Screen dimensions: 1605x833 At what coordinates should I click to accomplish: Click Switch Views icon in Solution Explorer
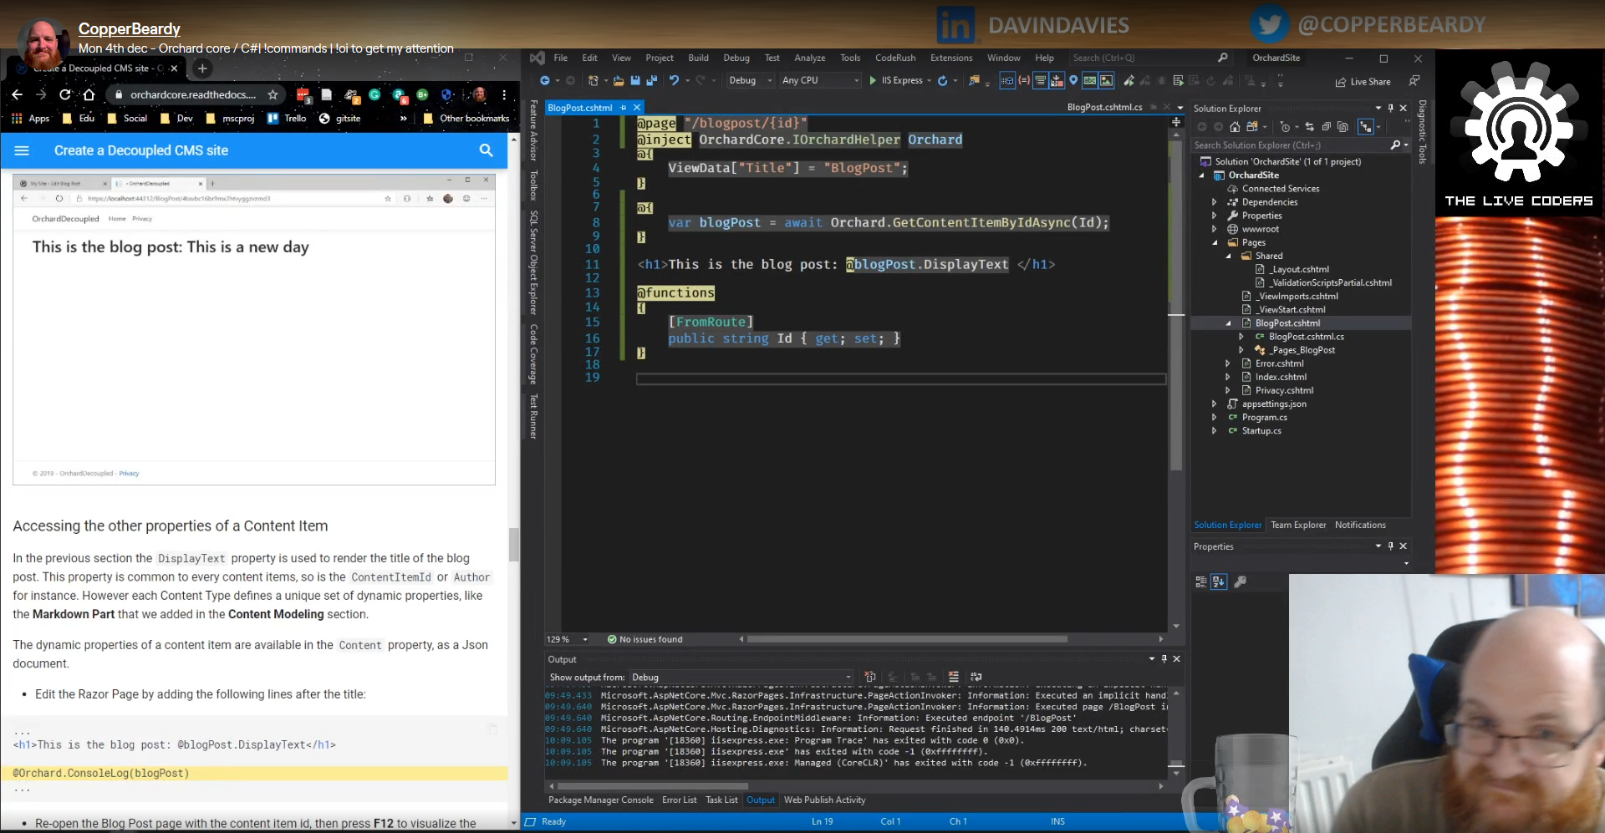pos(1252,127)
